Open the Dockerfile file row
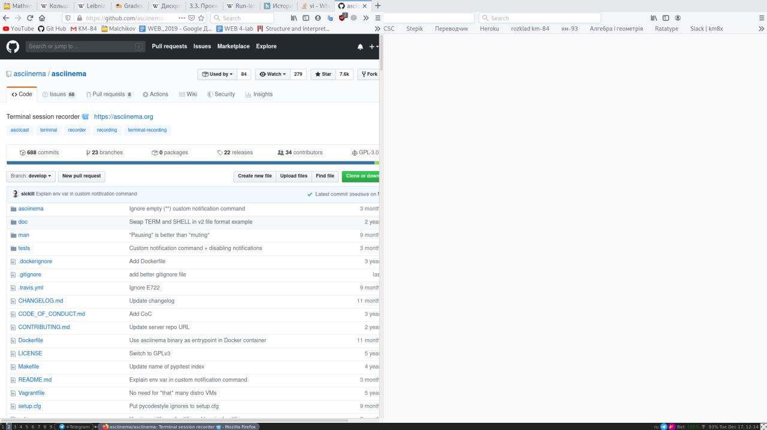The width and height of the screenshot is (767, 430). click(x=192, y=340)
